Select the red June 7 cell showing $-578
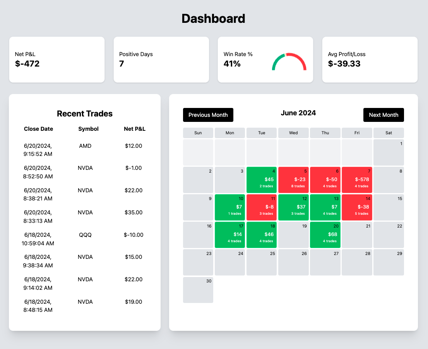This screenshot has width=428, height=349. coord(356,180)
